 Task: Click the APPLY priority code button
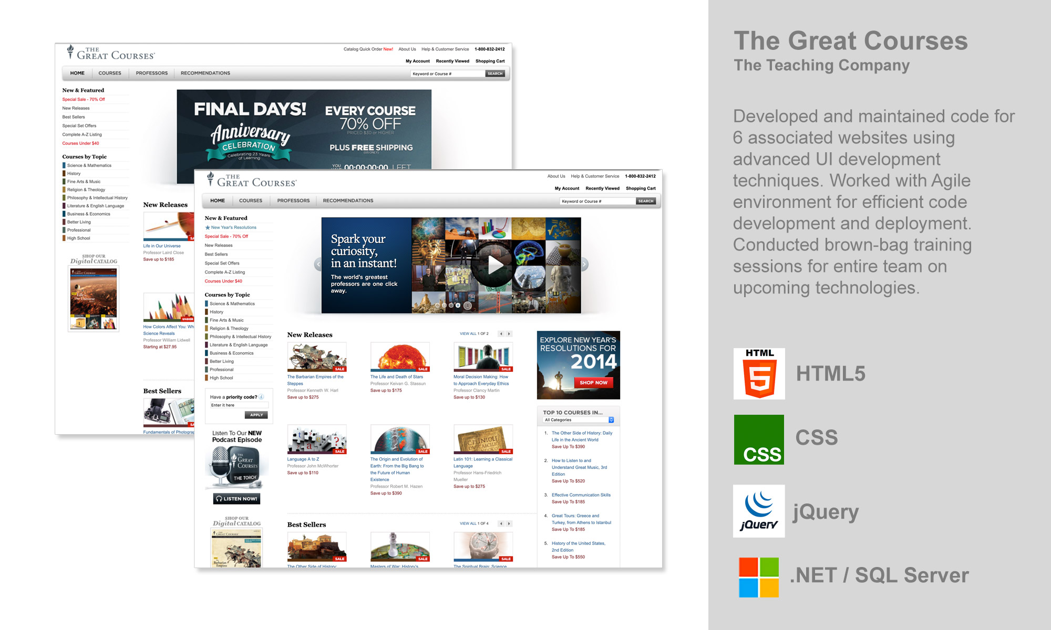(x=256, y=415)
